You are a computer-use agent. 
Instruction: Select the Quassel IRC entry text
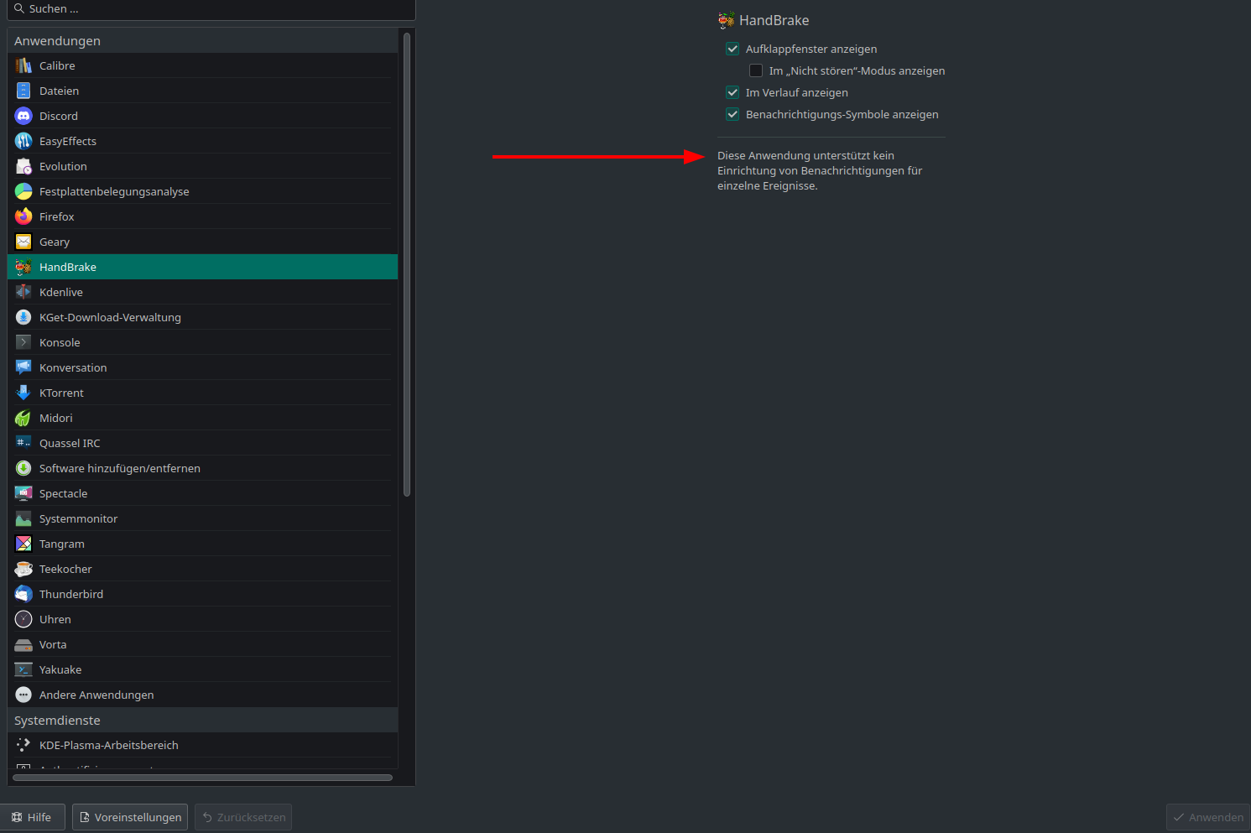(x=70, y=443)
